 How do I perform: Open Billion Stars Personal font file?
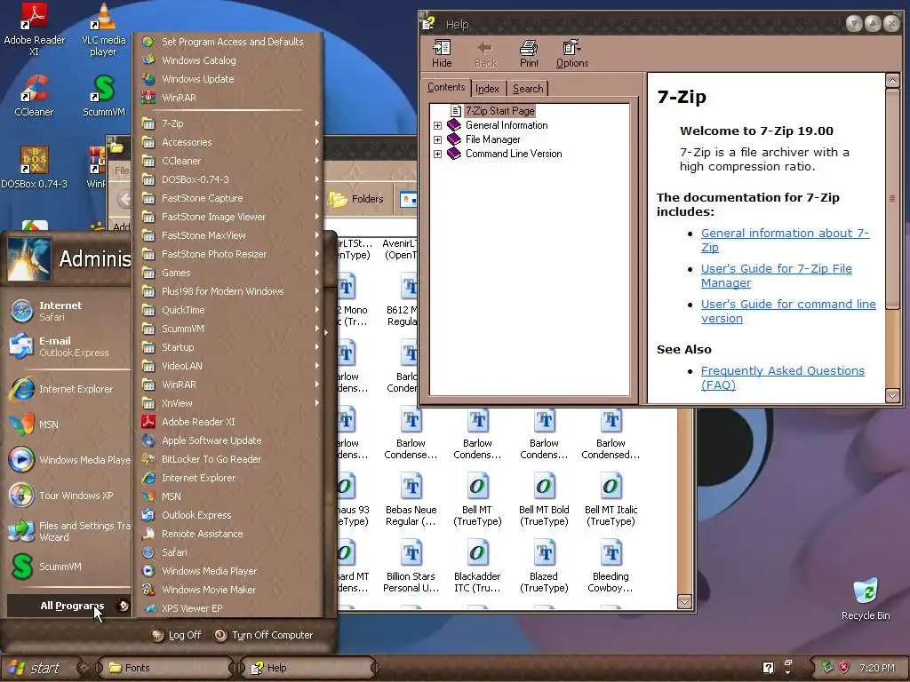(411, 566)
